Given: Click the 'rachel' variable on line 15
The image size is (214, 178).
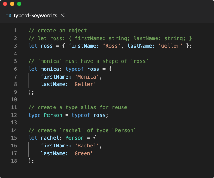Looking at the screenshot, I should (x=50, y=138).
